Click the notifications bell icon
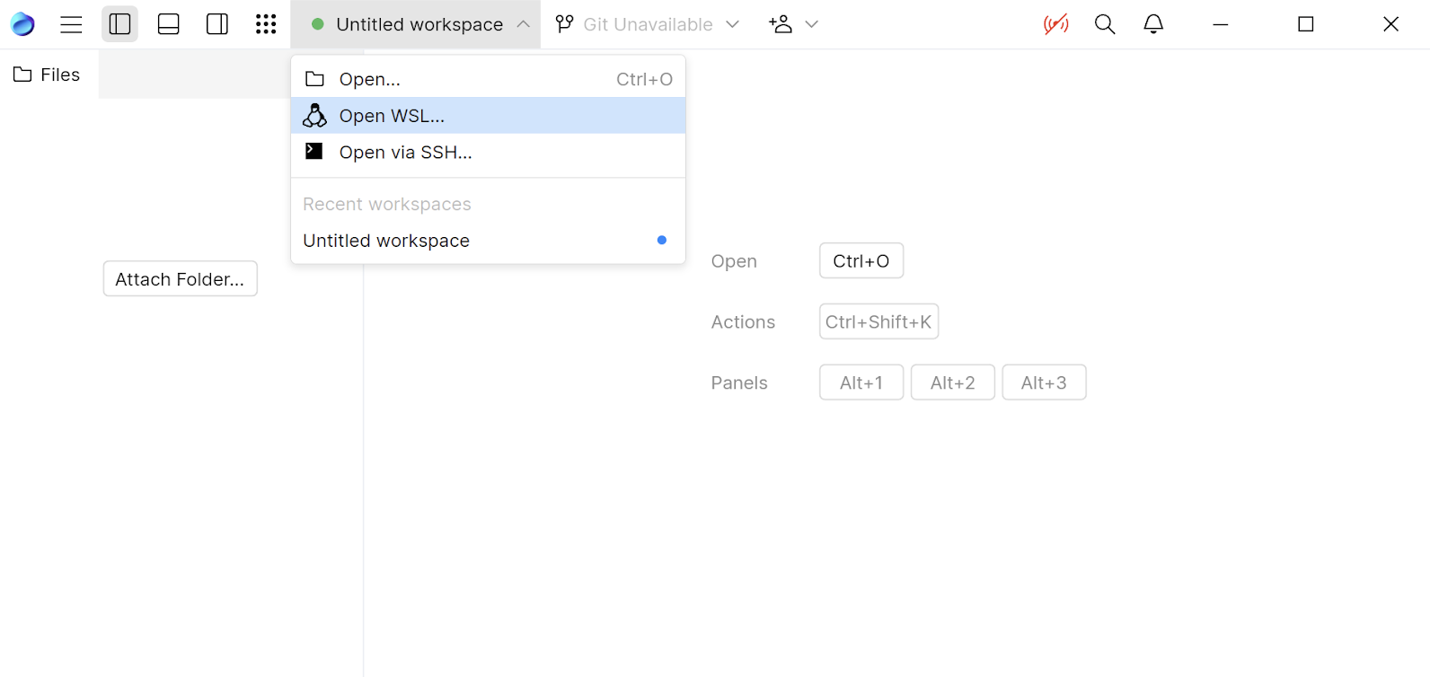This screenshot has height=677, width=1430. click(x=1153, y=24)
